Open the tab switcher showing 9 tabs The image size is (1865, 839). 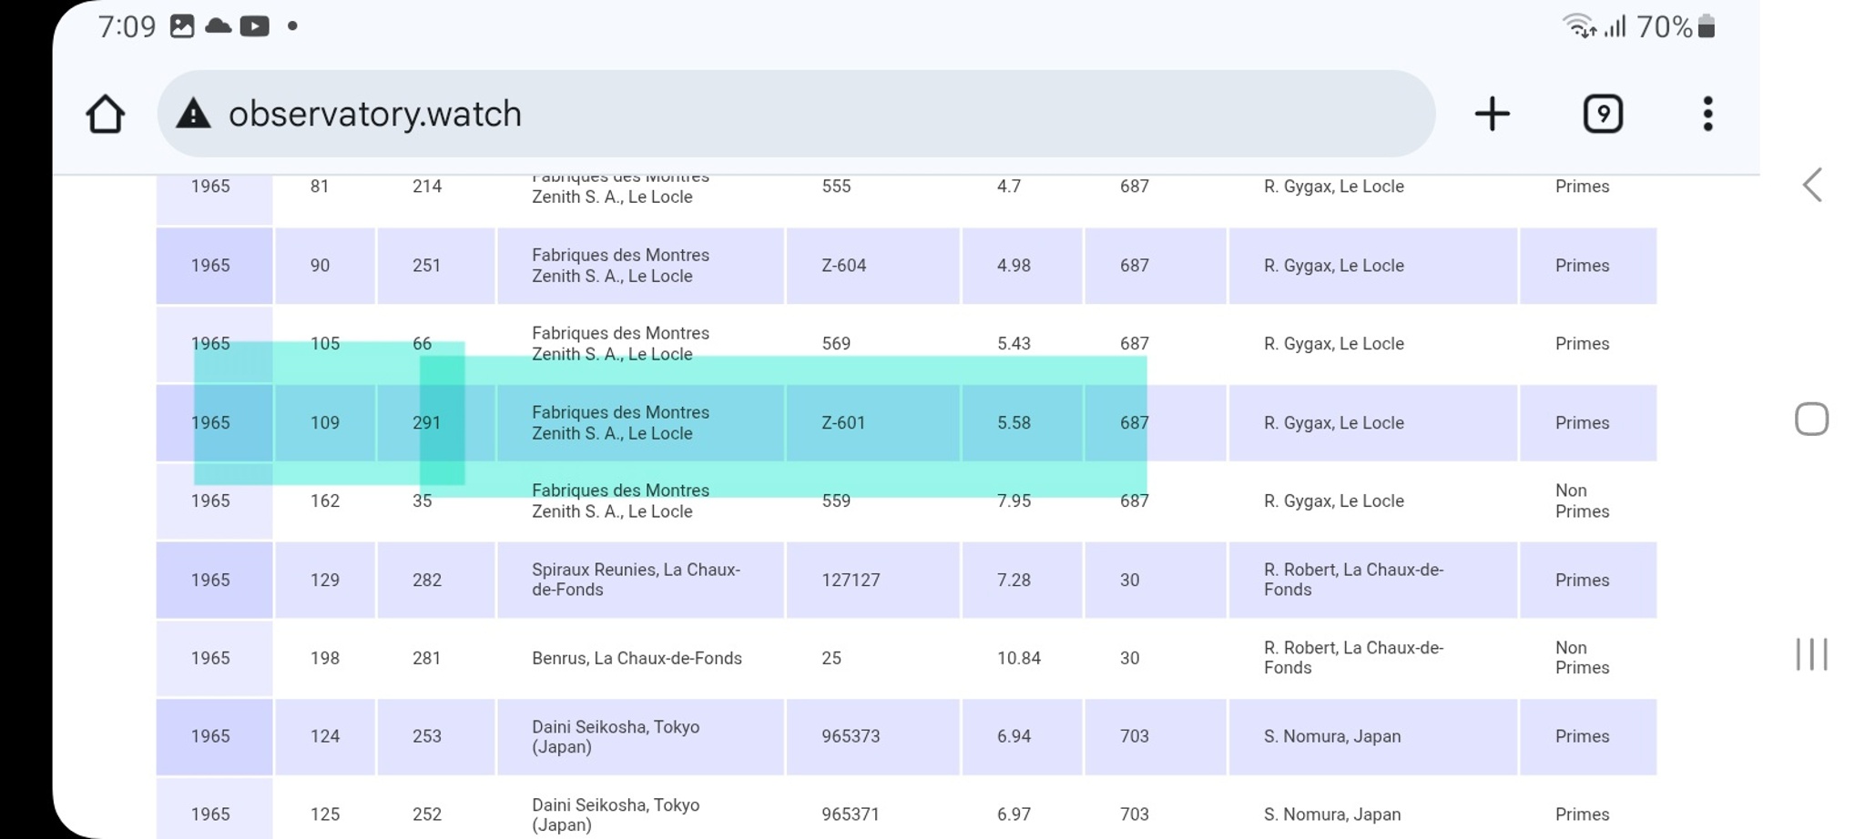tap(1603, 115)
